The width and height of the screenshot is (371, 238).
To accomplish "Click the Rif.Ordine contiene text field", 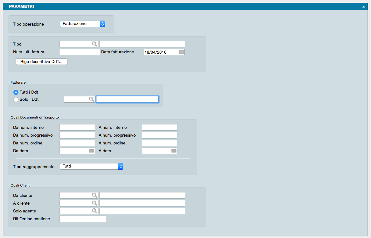I will point(82,219).
